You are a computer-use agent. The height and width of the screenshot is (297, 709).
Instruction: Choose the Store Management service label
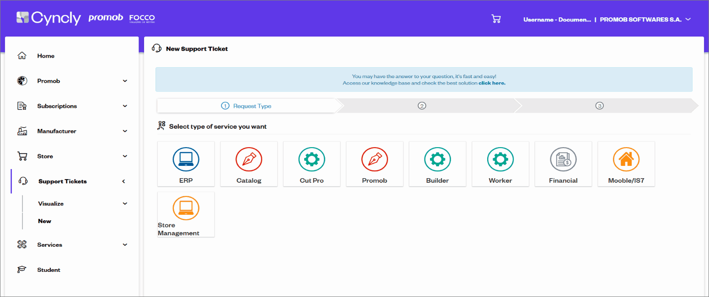(178, 229)
